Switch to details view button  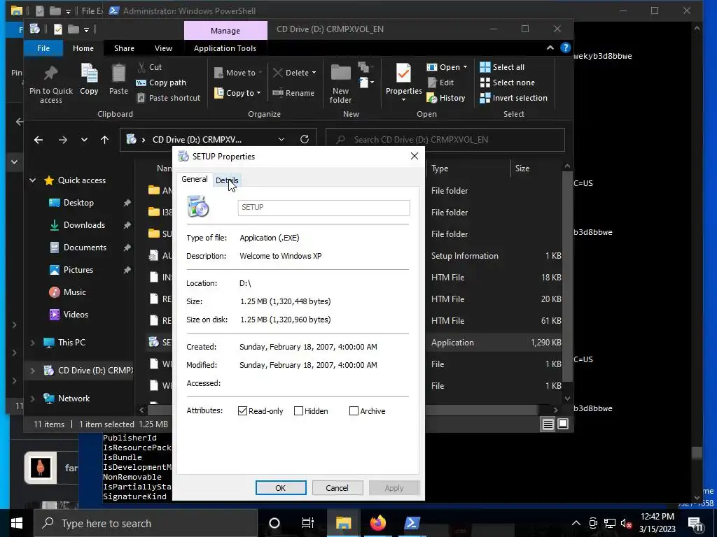pos(548,424)
